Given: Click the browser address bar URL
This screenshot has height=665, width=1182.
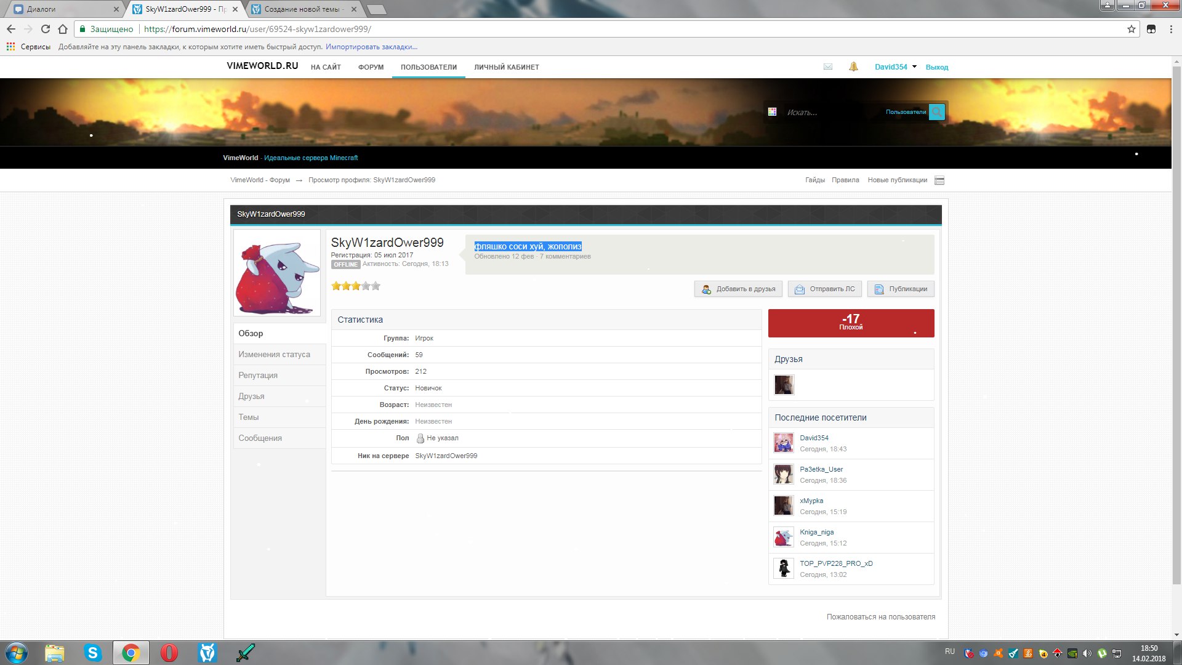Looking at the screenshot, I should click(x=257, y=29).
